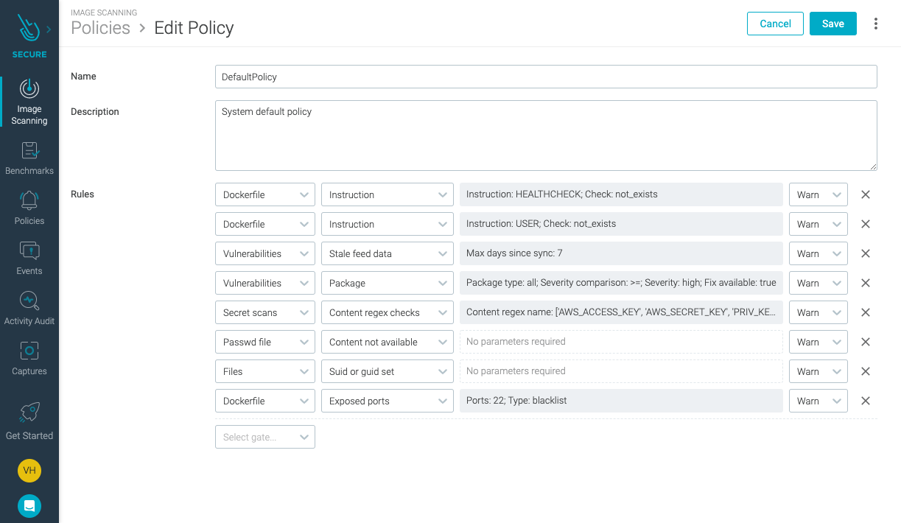Open Content regex checks dropdown
Screen dimensions: 901x523
coord(388,312)
